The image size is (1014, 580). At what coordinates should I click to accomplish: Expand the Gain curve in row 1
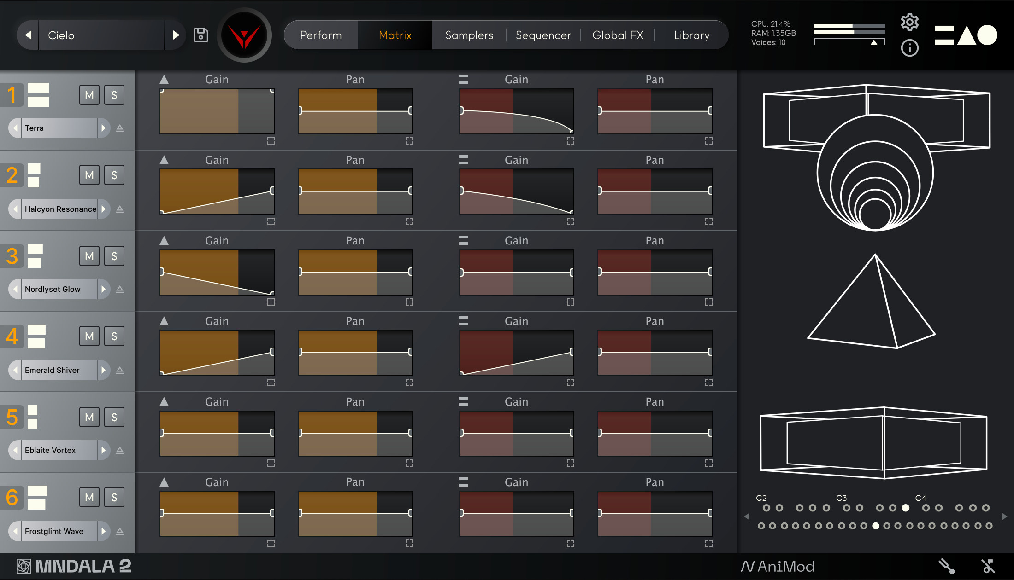271,141
